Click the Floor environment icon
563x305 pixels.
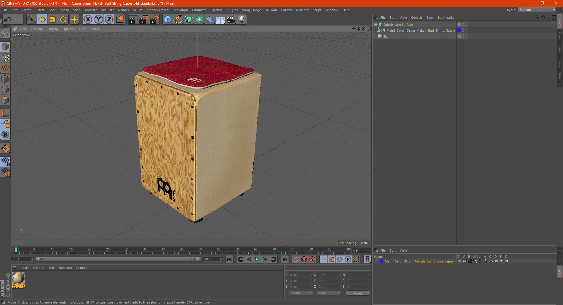tap(221, 20)
